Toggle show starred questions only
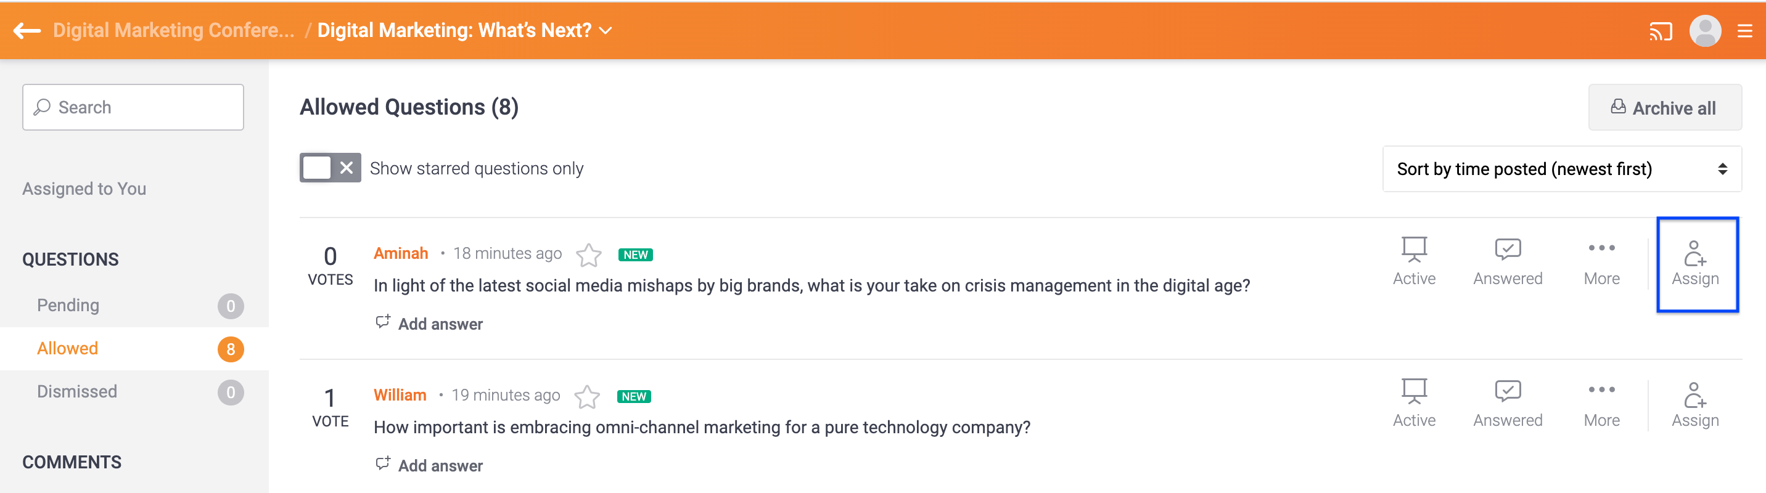Viewport: 1766px width, 493px height. click(330, 168)
